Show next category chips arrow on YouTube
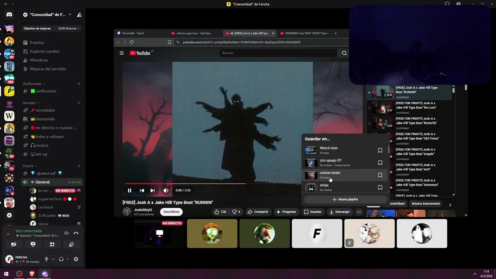Screen dimensions: 496x279 (x=450, y=205)
